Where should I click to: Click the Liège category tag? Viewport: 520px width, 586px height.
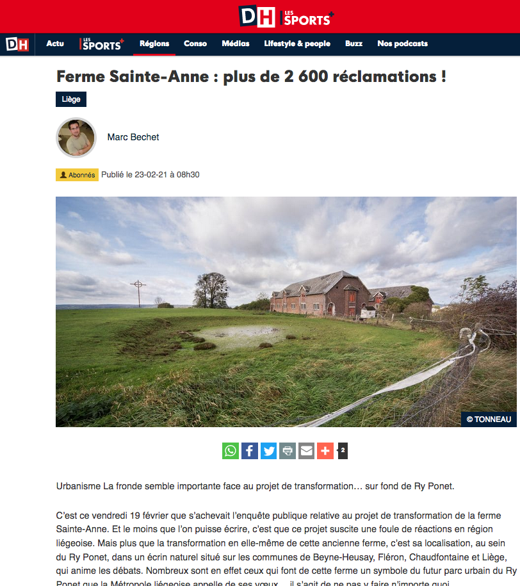[71, 99]
